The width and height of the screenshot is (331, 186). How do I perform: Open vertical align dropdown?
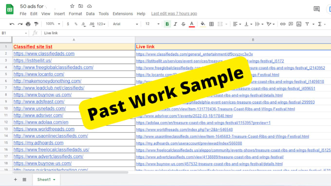coord(248,24)
